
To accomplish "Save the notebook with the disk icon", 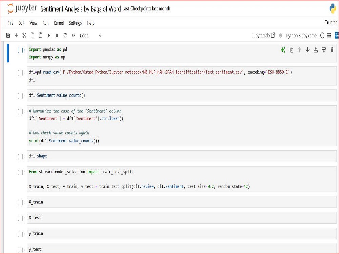I will [x=8, y=36].
